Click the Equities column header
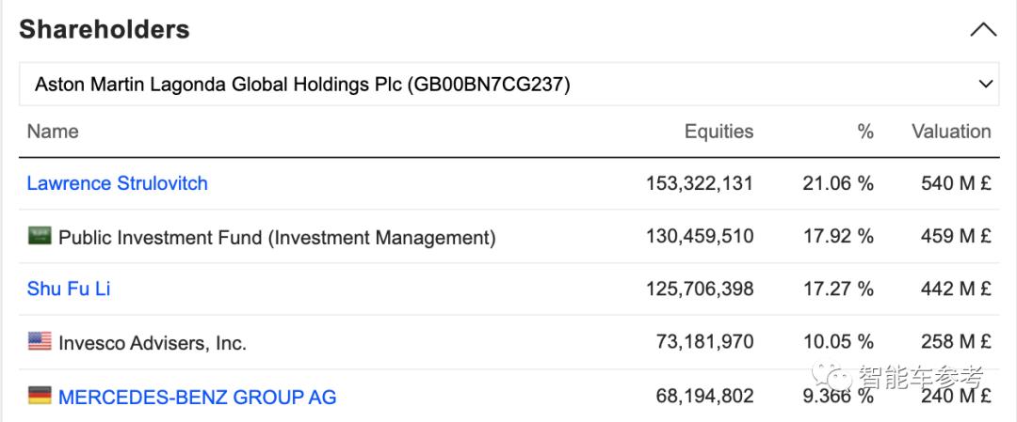 (x=718, y=132)
